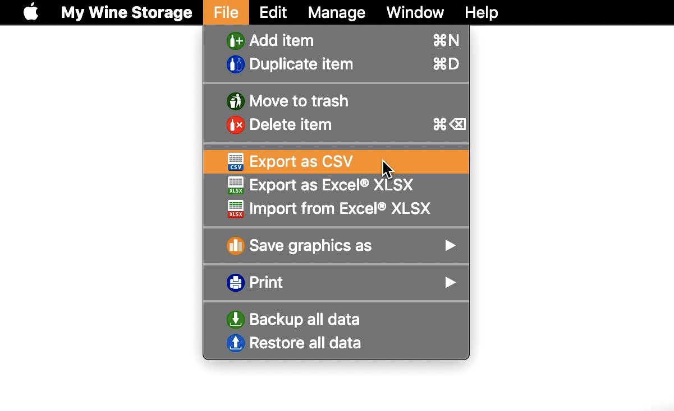Screen dimensions: 674x411
Task: Click the CSV spreadsheet icon
Action: [236, 162]
